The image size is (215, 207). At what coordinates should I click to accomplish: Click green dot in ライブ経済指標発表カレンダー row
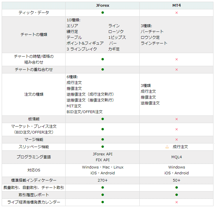103,202
